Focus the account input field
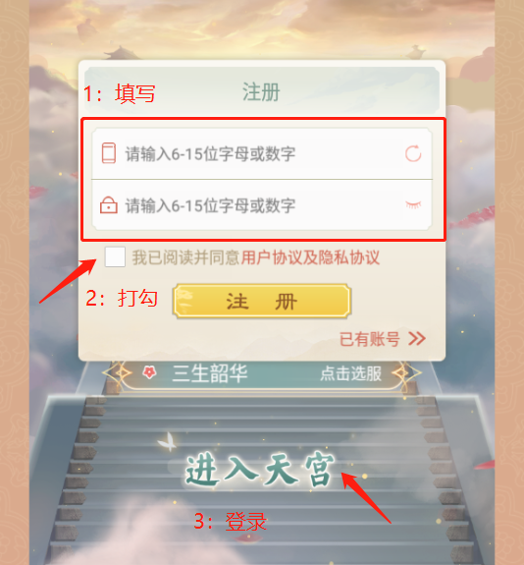524x565 pixels. [x=262, y=153]
